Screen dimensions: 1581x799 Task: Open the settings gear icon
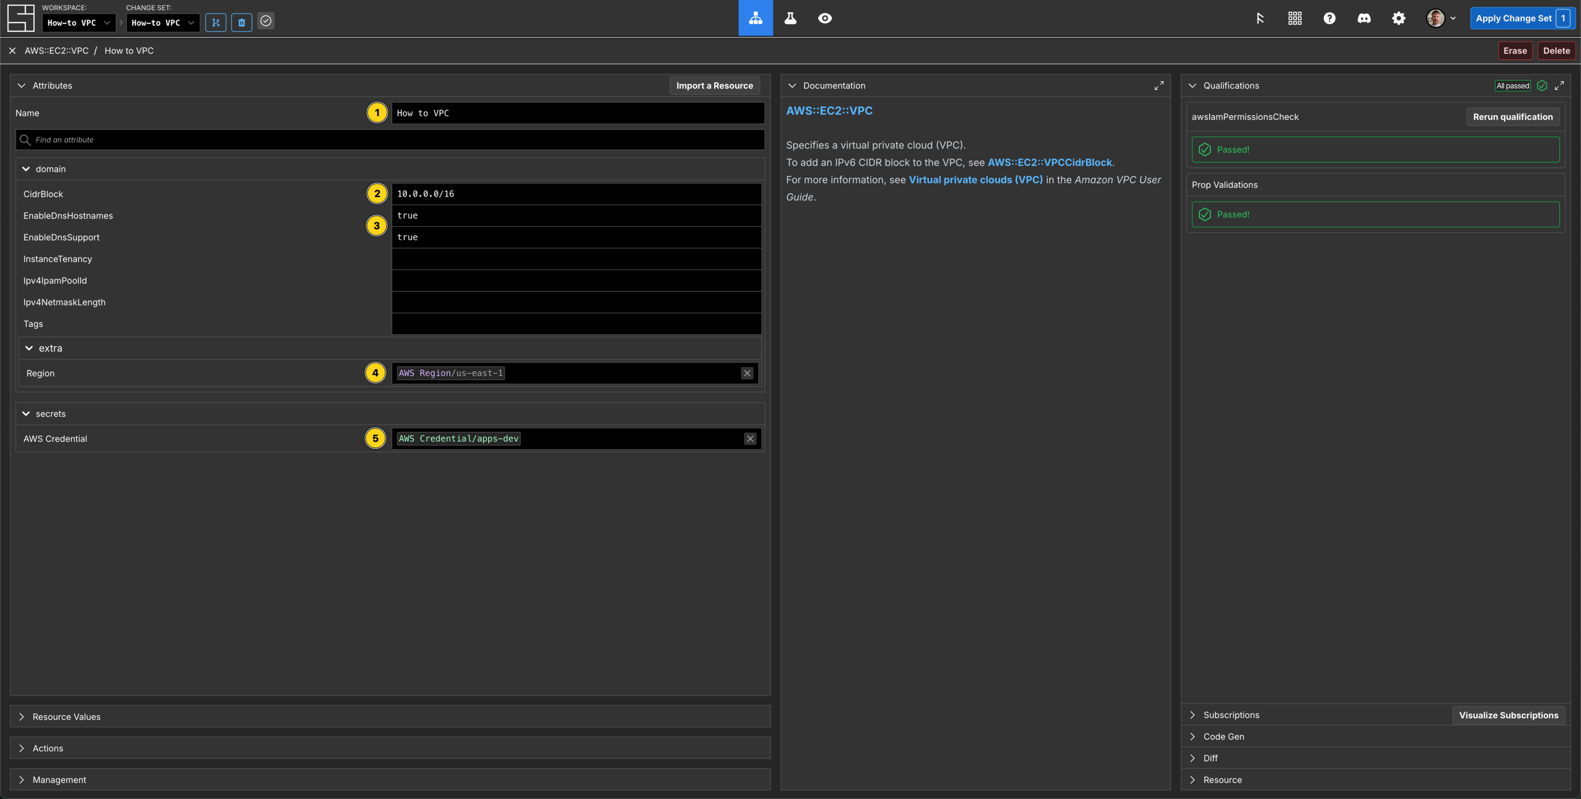click(1399, 18)
